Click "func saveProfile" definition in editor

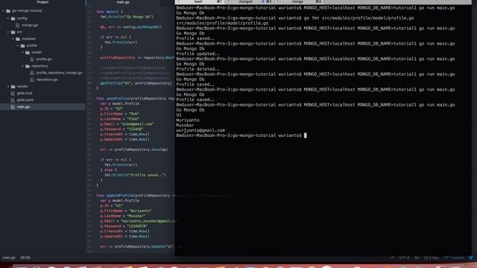click(136, 98)
